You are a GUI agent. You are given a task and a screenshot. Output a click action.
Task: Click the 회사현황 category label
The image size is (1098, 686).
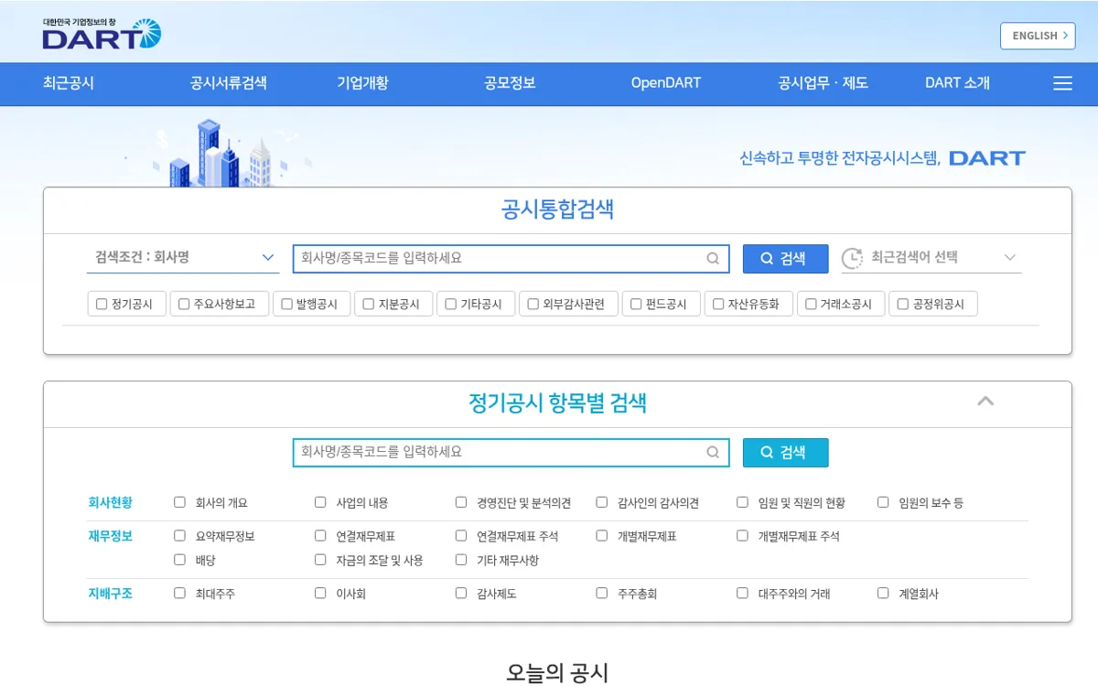111,502
